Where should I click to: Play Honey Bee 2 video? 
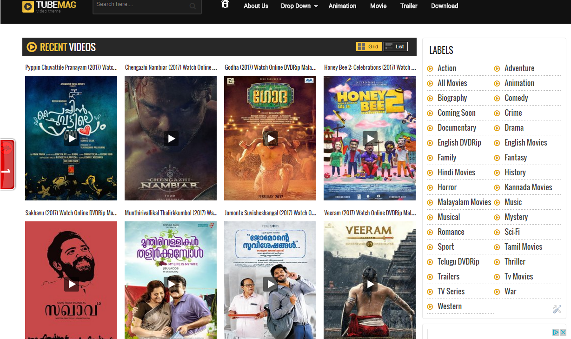tap(370, 139)
